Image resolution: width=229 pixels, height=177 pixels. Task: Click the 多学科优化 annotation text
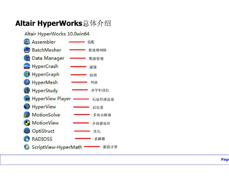[100, 90]
